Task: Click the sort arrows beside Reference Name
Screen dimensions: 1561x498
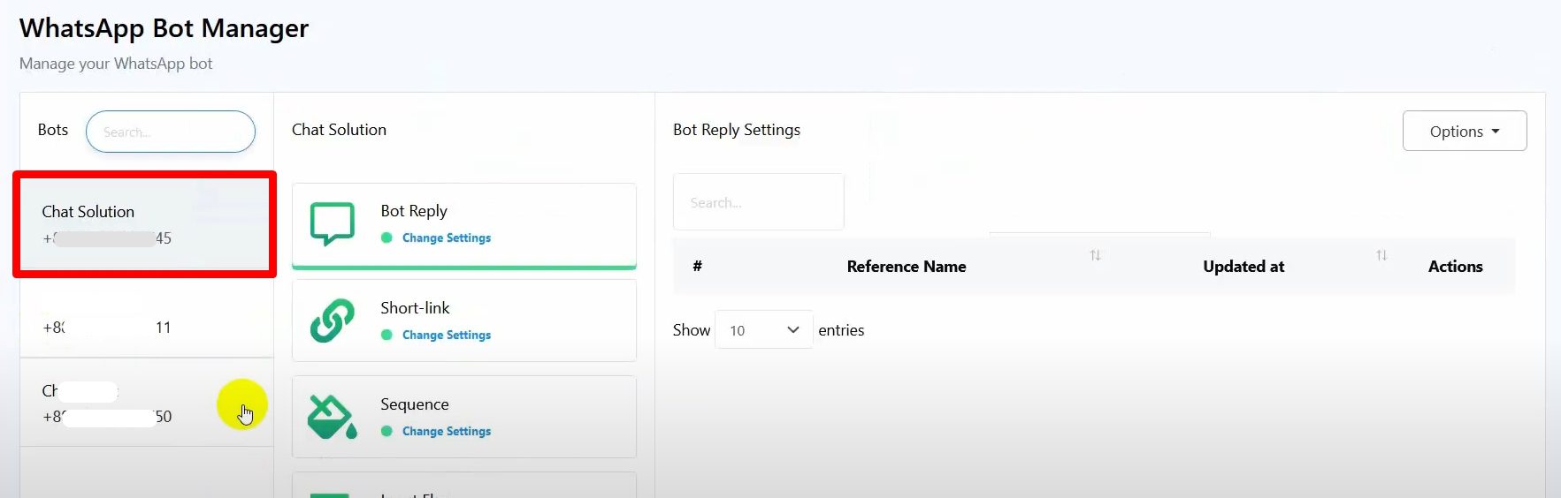Action: point(1095,255)
